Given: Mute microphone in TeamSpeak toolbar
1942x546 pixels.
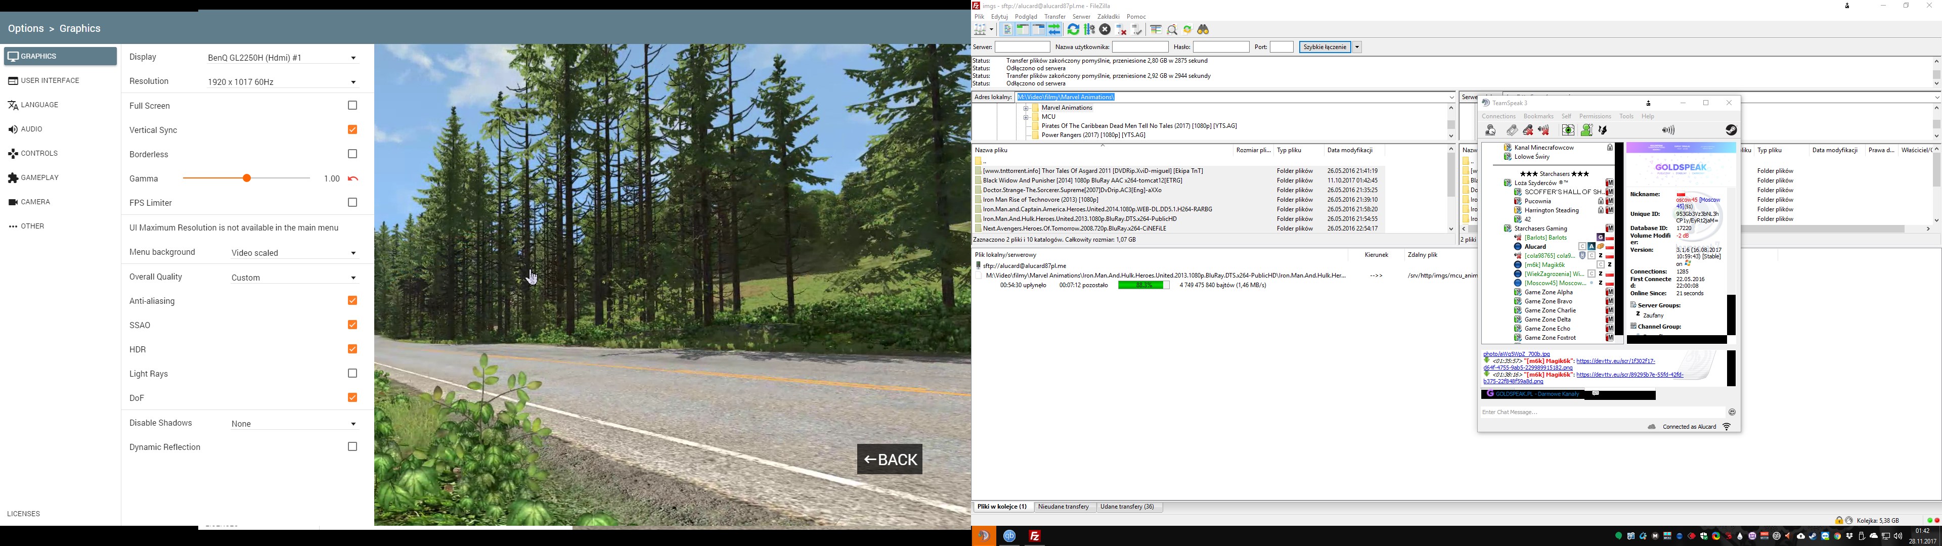Looking at the screenshot, I should click(x=1528, y=130).
